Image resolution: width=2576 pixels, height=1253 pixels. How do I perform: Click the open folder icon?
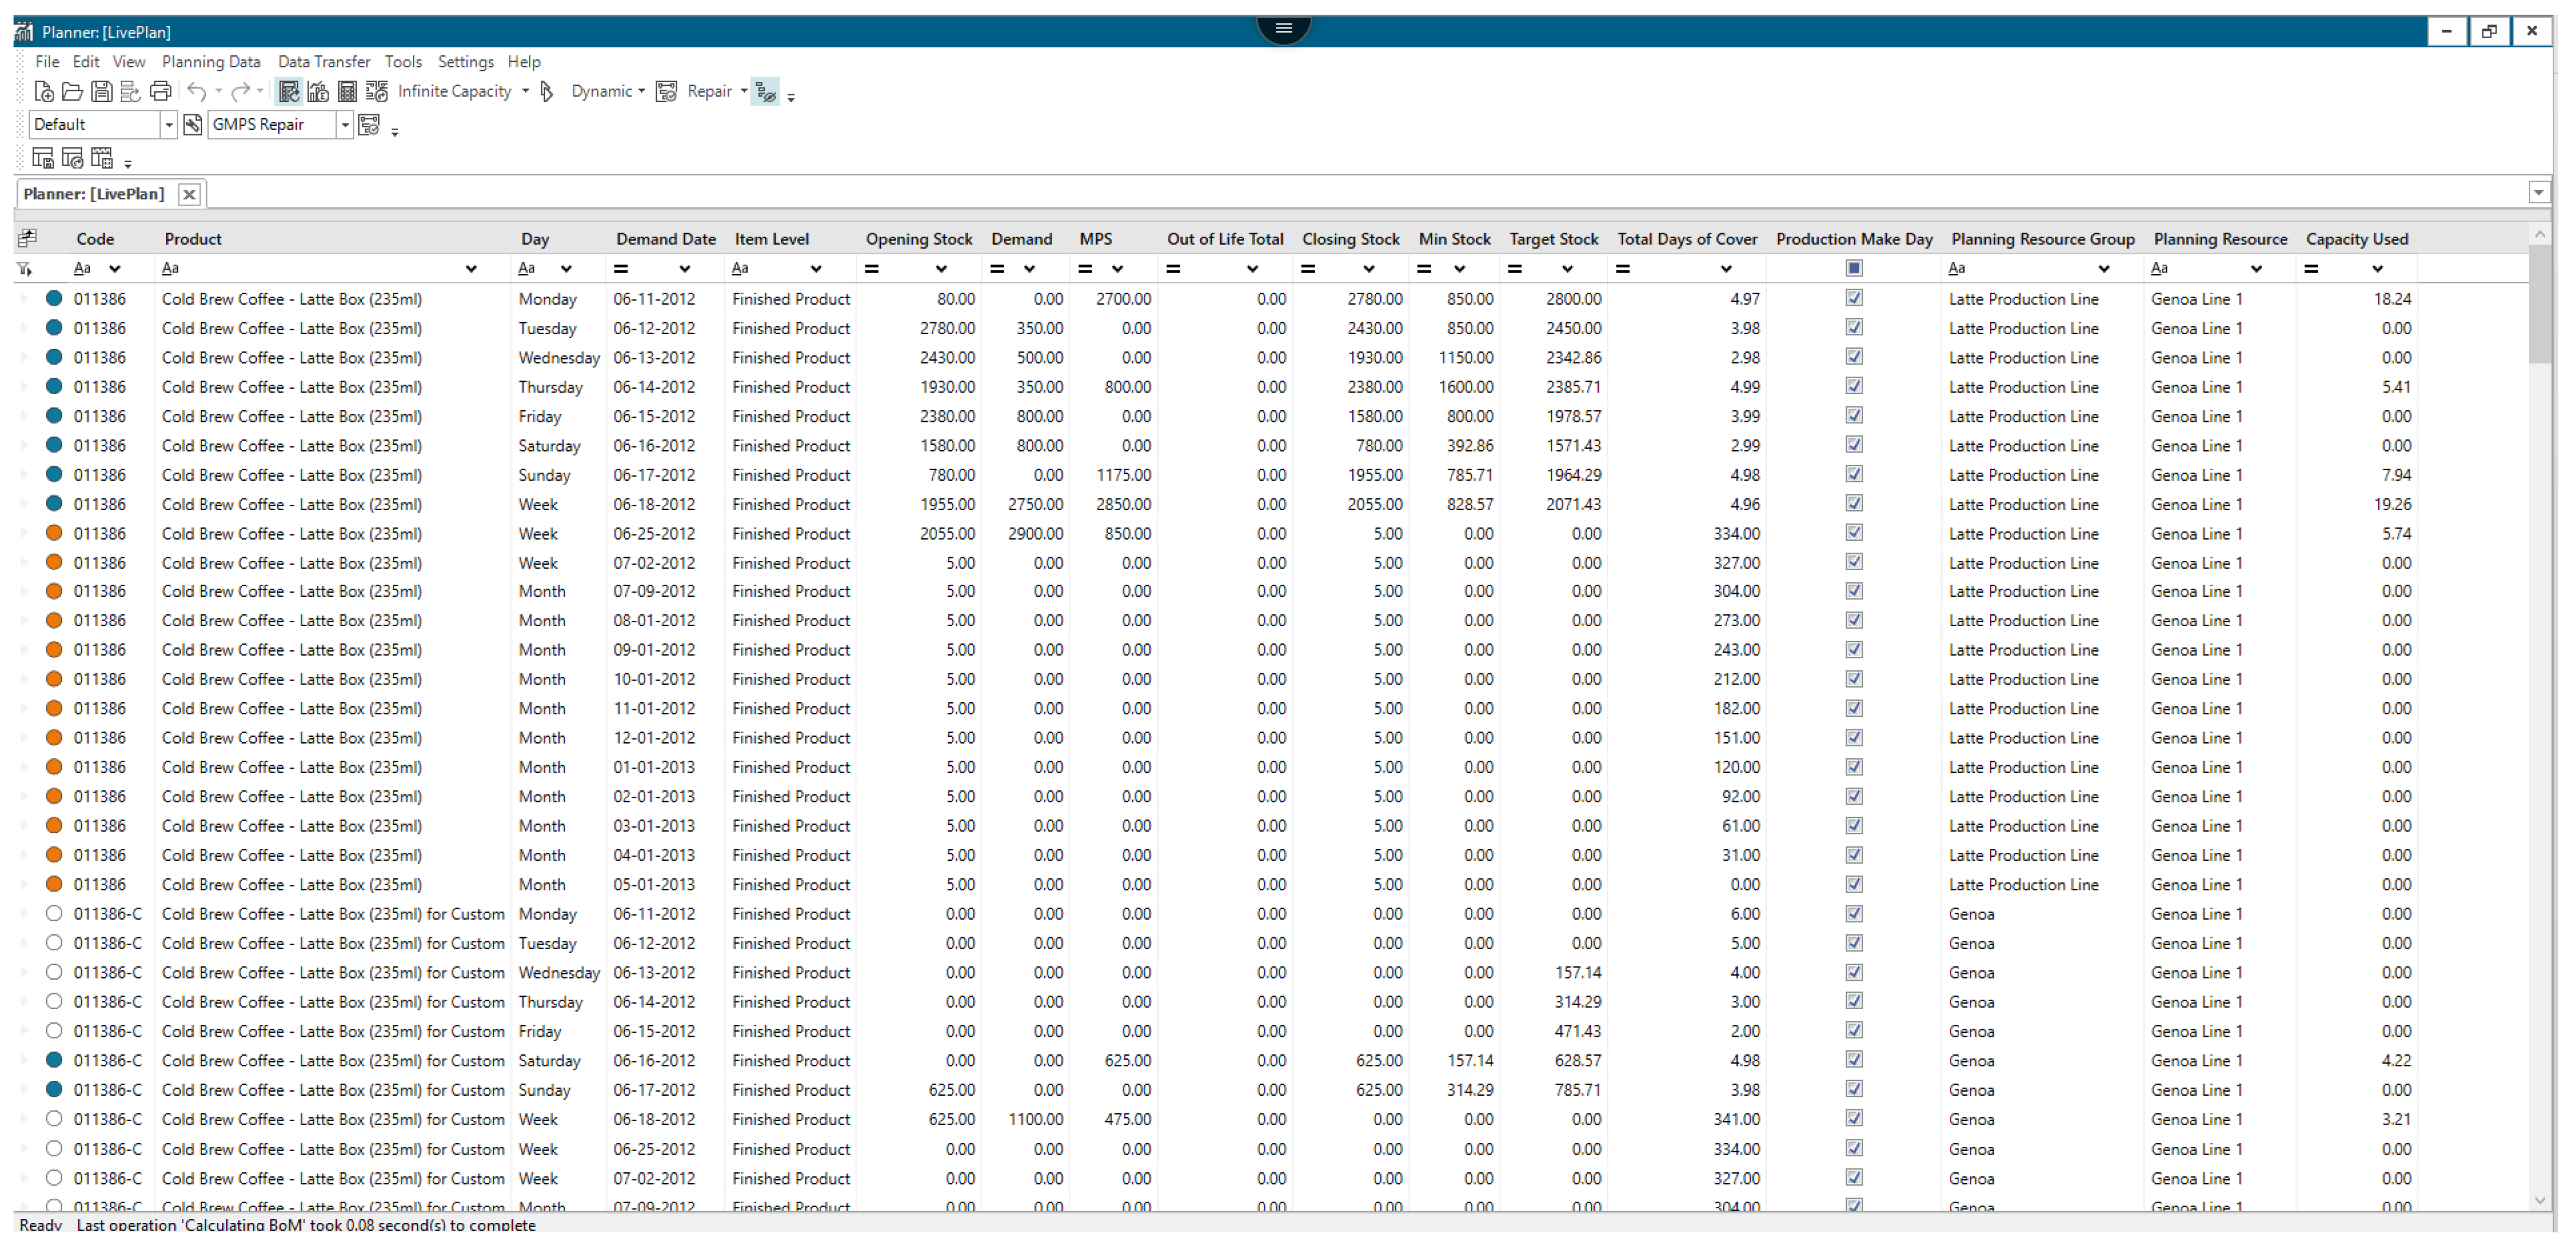tap(72, 92)
